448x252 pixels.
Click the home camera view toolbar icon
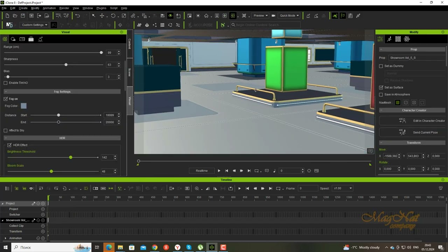coord(206,16)
